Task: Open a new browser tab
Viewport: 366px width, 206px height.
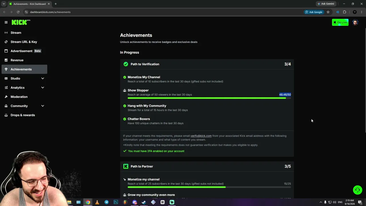Action: (55, 4)
